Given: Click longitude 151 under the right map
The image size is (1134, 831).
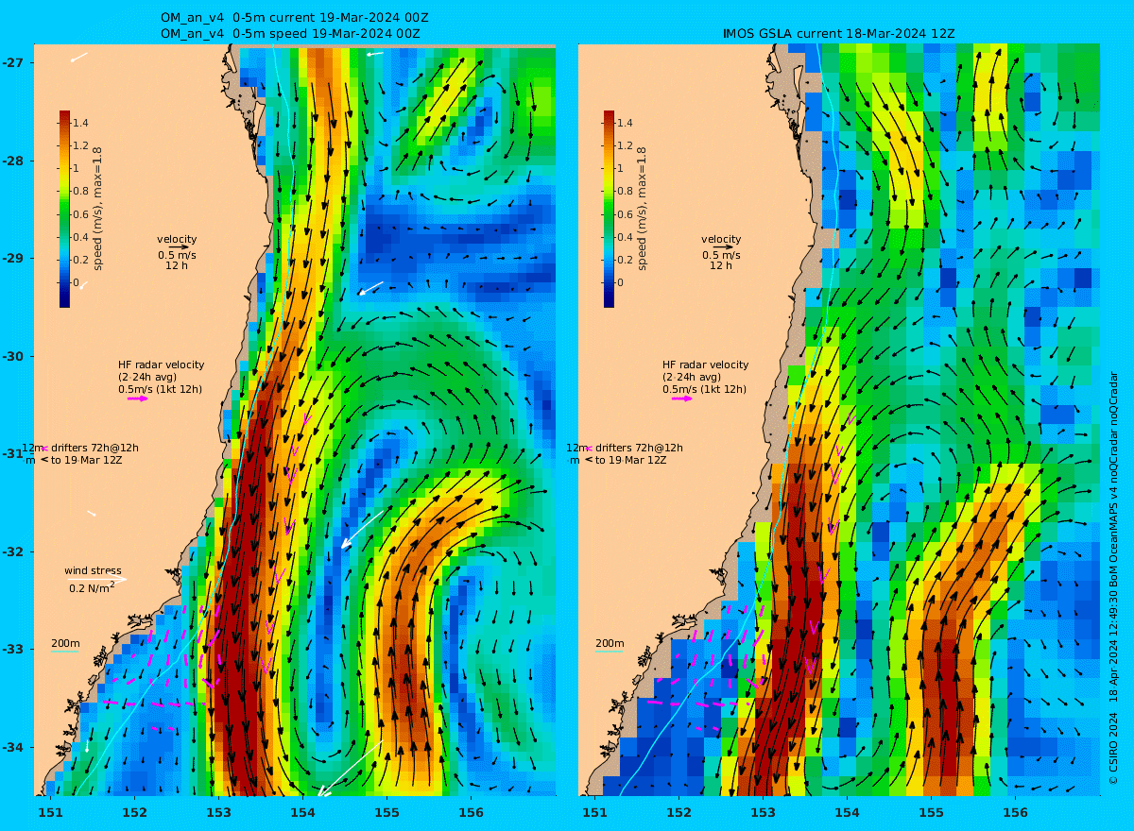Looking at the screenshot, I should click(x=594, y=812).
